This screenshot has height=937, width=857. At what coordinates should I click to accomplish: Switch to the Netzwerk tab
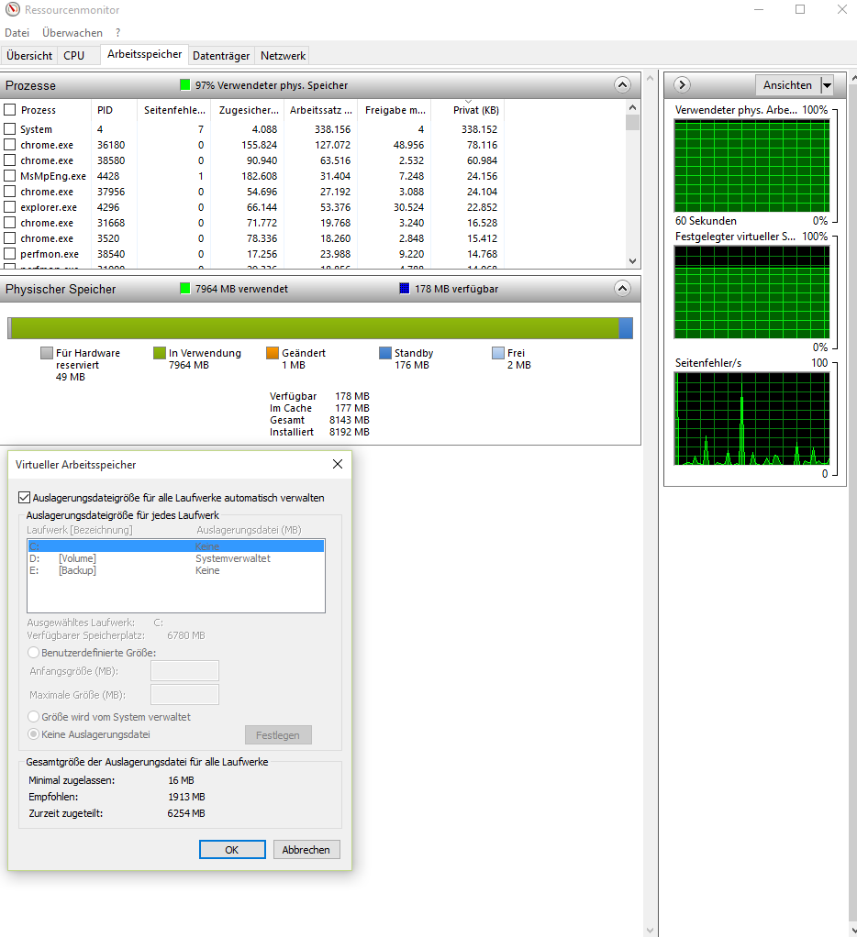tap(283, 56)
